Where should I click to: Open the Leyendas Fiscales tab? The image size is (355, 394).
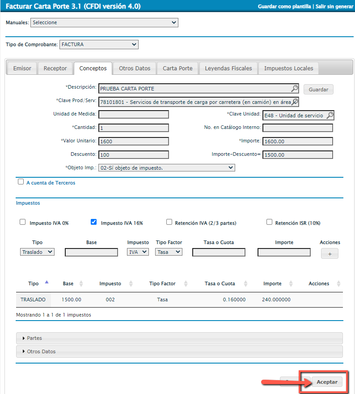pos(228,69)
